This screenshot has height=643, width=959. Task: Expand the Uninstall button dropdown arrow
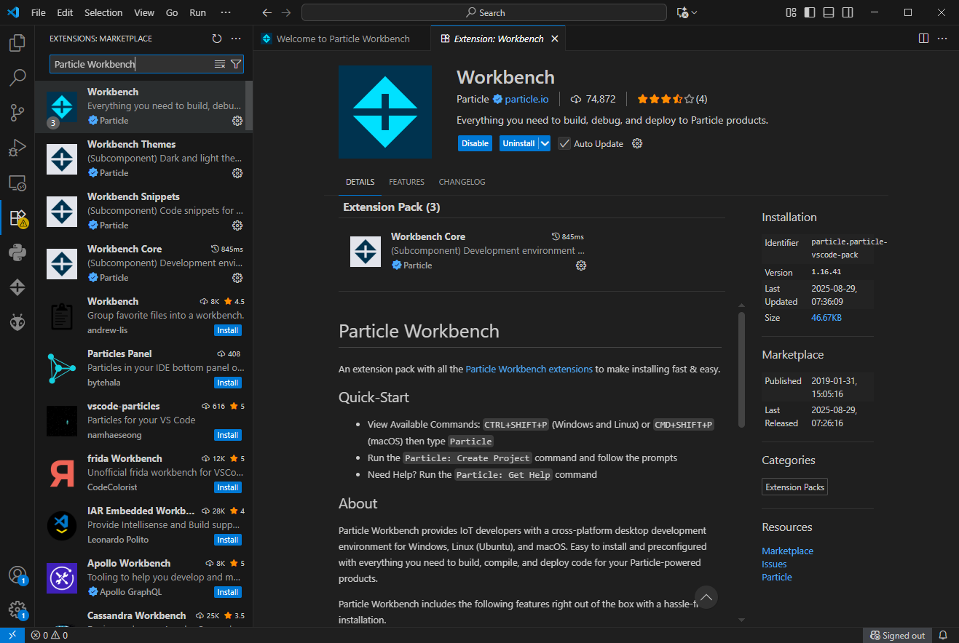click(x=545, y=143)
